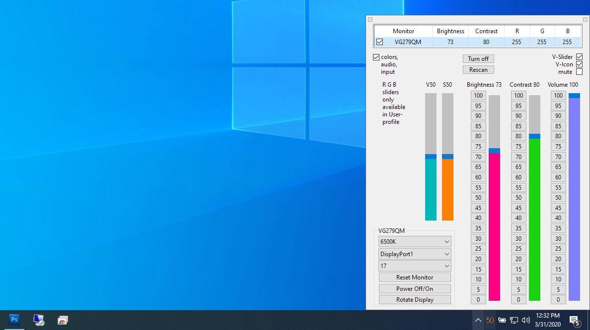Click the Brightness 73 slider label

tap(484, 85)
